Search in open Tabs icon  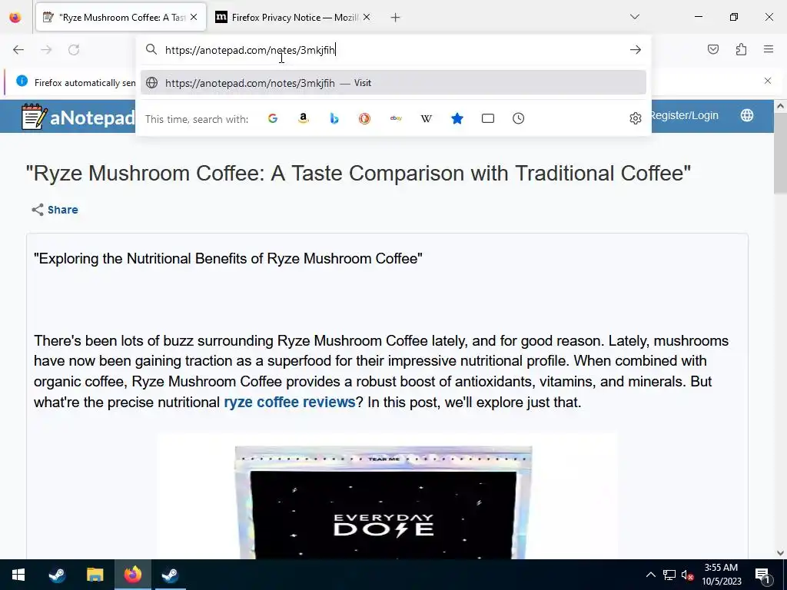[488, 118]
